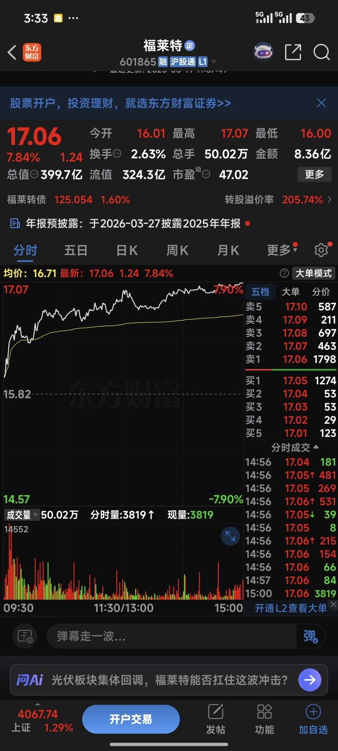The height and width of the screenshot is (751, 338).
Task: Switch to the 分时 tab
Action: 25,250
